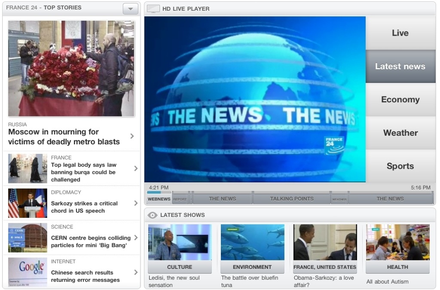Click the CERN sign thumbnail
440x290 pixels.
tap(27, 238)
